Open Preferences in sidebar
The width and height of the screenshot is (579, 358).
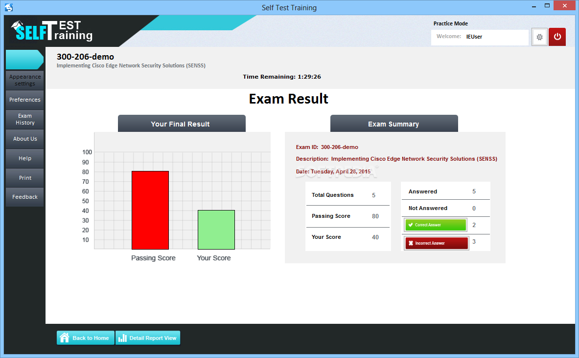pyautogui.click(x=25, y=100)
